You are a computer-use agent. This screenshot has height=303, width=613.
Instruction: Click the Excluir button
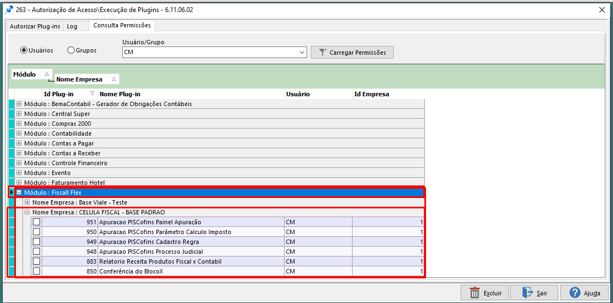click(485, 293)
